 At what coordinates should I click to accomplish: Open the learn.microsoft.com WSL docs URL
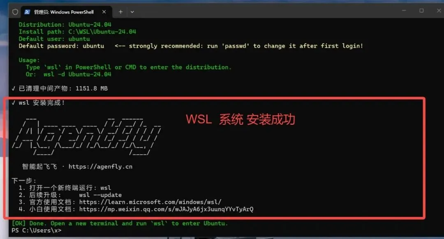[150, 202]
